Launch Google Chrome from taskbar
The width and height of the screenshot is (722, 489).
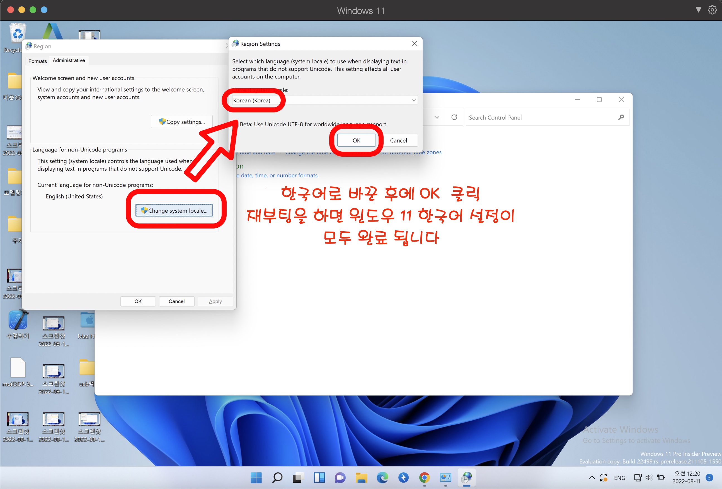pos(424,478)
